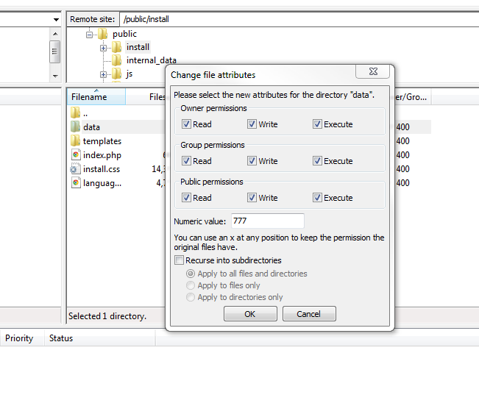This screenshot has width=479, height=403.
Task: Click the templates folder icon
Action: [75, 141]
